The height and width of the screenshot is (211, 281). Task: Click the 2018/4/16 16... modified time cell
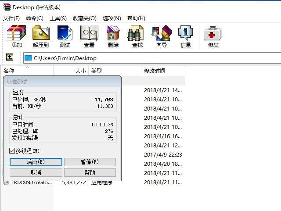click(x=163, y=136)
